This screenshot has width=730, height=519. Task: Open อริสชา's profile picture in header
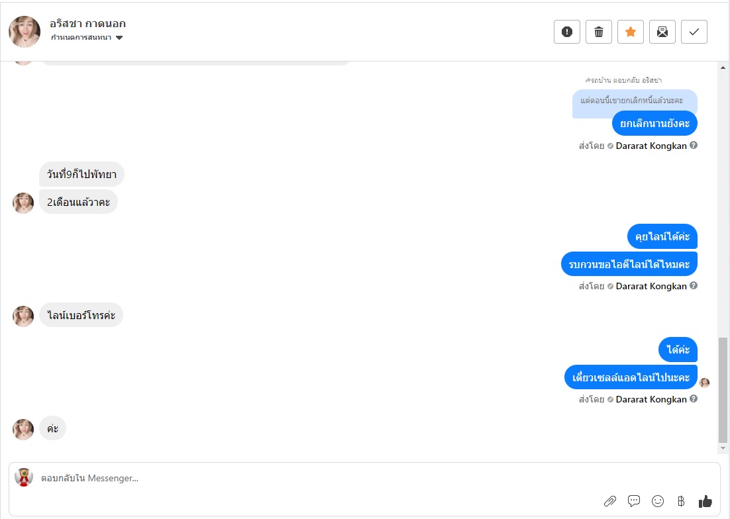(25, 31)
